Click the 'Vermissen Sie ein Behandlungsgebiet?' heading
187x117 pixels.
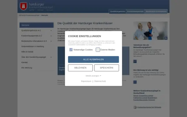click(142, 46)
